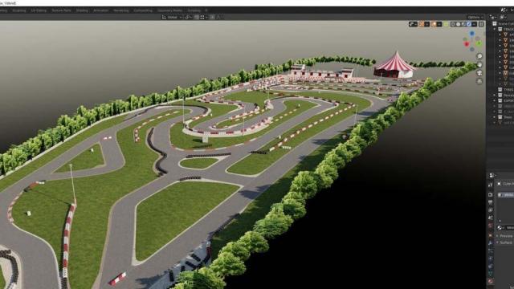This screenshot has width=514, height=289.
Task: Click the green Y axis gizmo
Action: [x=479, y=43]
